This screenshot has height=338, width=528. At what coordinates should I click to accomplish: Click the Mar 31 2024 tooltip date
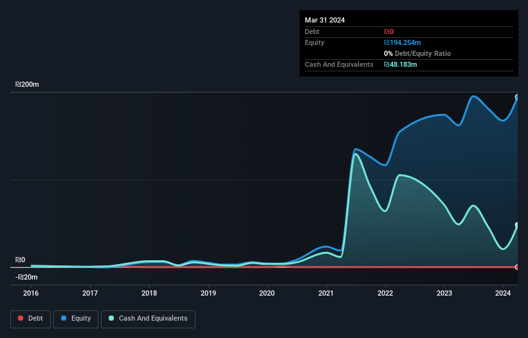(x=325, y=20)
